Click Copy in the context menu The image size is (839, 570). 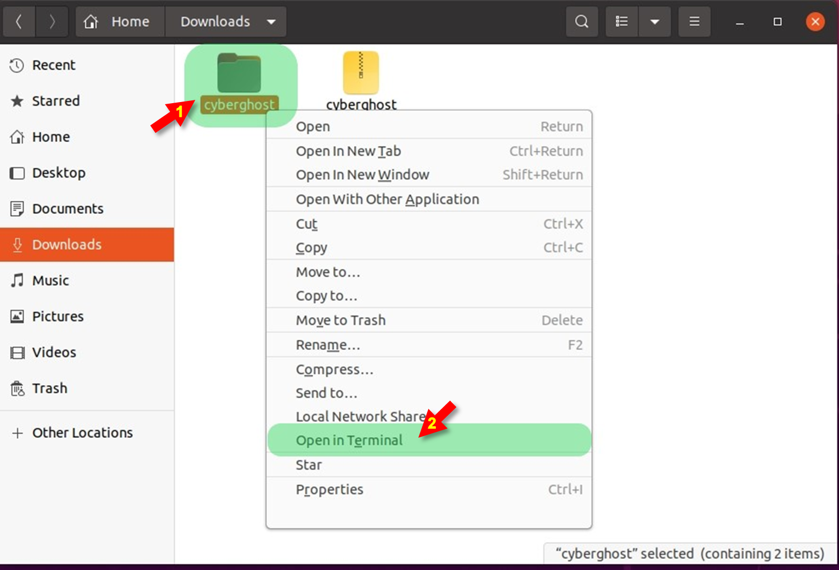click(429, 248)
